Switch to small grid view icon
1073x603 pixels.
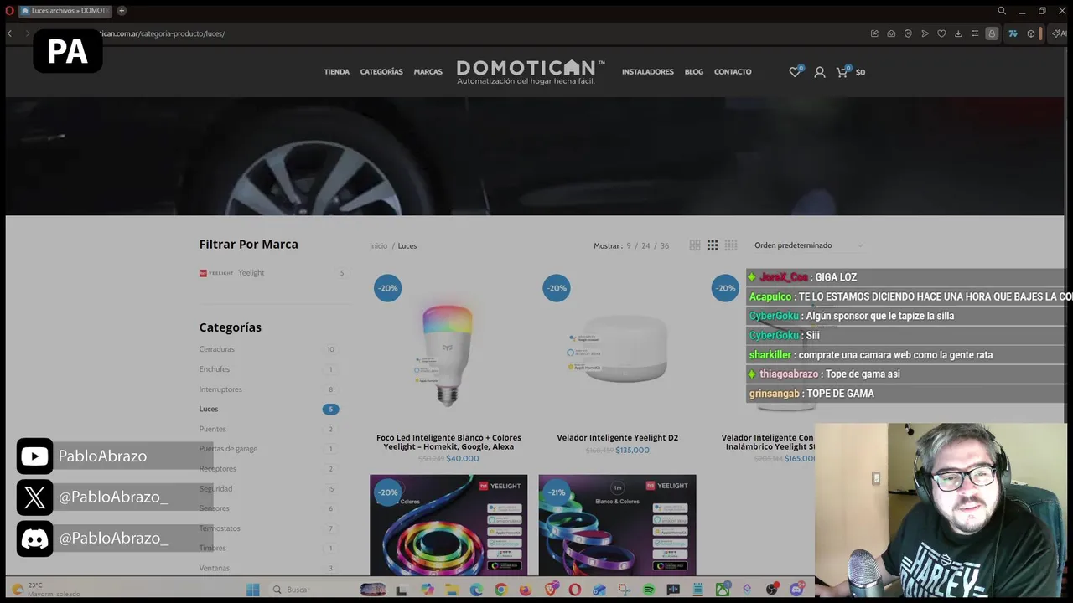tap(731, 245)
